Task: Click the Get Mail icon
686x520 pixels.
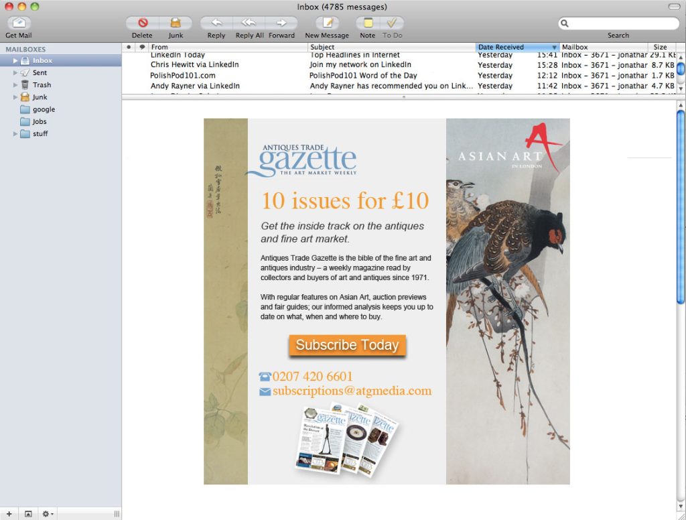Action: coord(18,23)
